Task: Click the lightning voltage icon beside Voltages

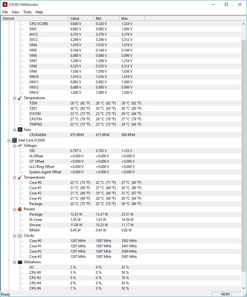Action: click(x=20, y=146)
